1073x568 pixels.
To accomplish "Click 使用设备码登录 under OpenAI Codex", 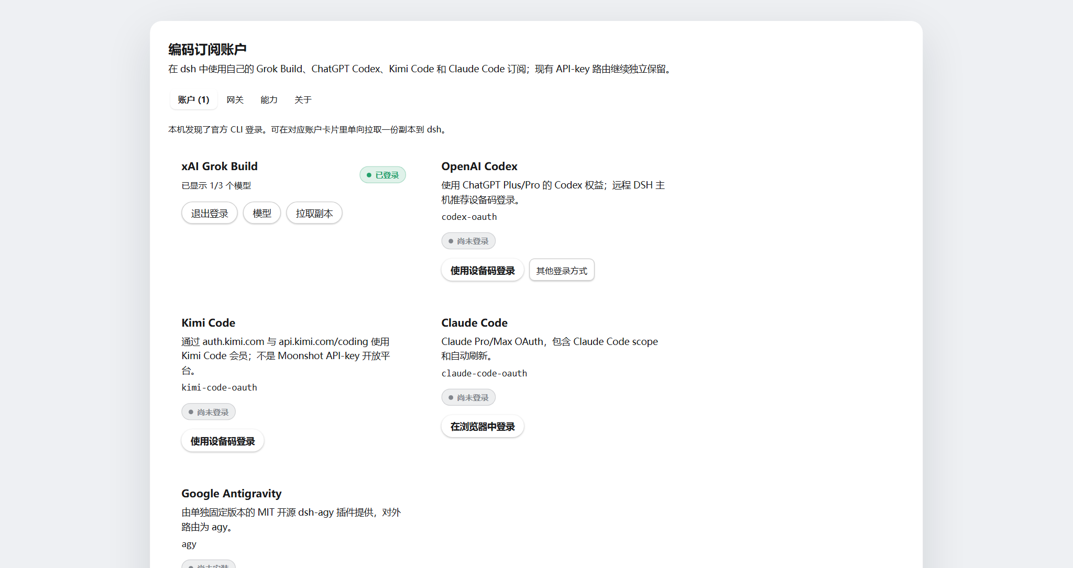I will pyautogui.click(x=483, y=270).
